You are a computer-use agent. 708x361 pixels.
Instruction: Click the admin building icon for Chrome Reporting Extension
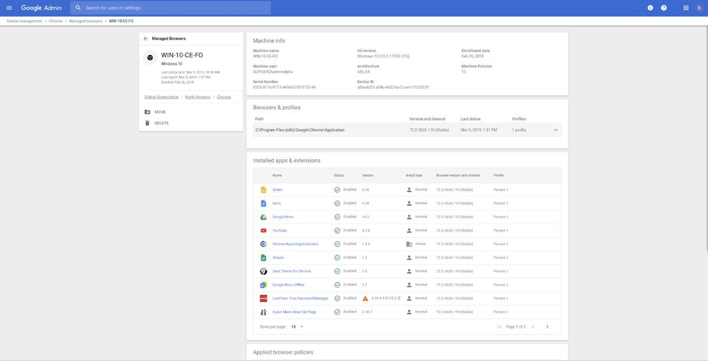[407, 242]
